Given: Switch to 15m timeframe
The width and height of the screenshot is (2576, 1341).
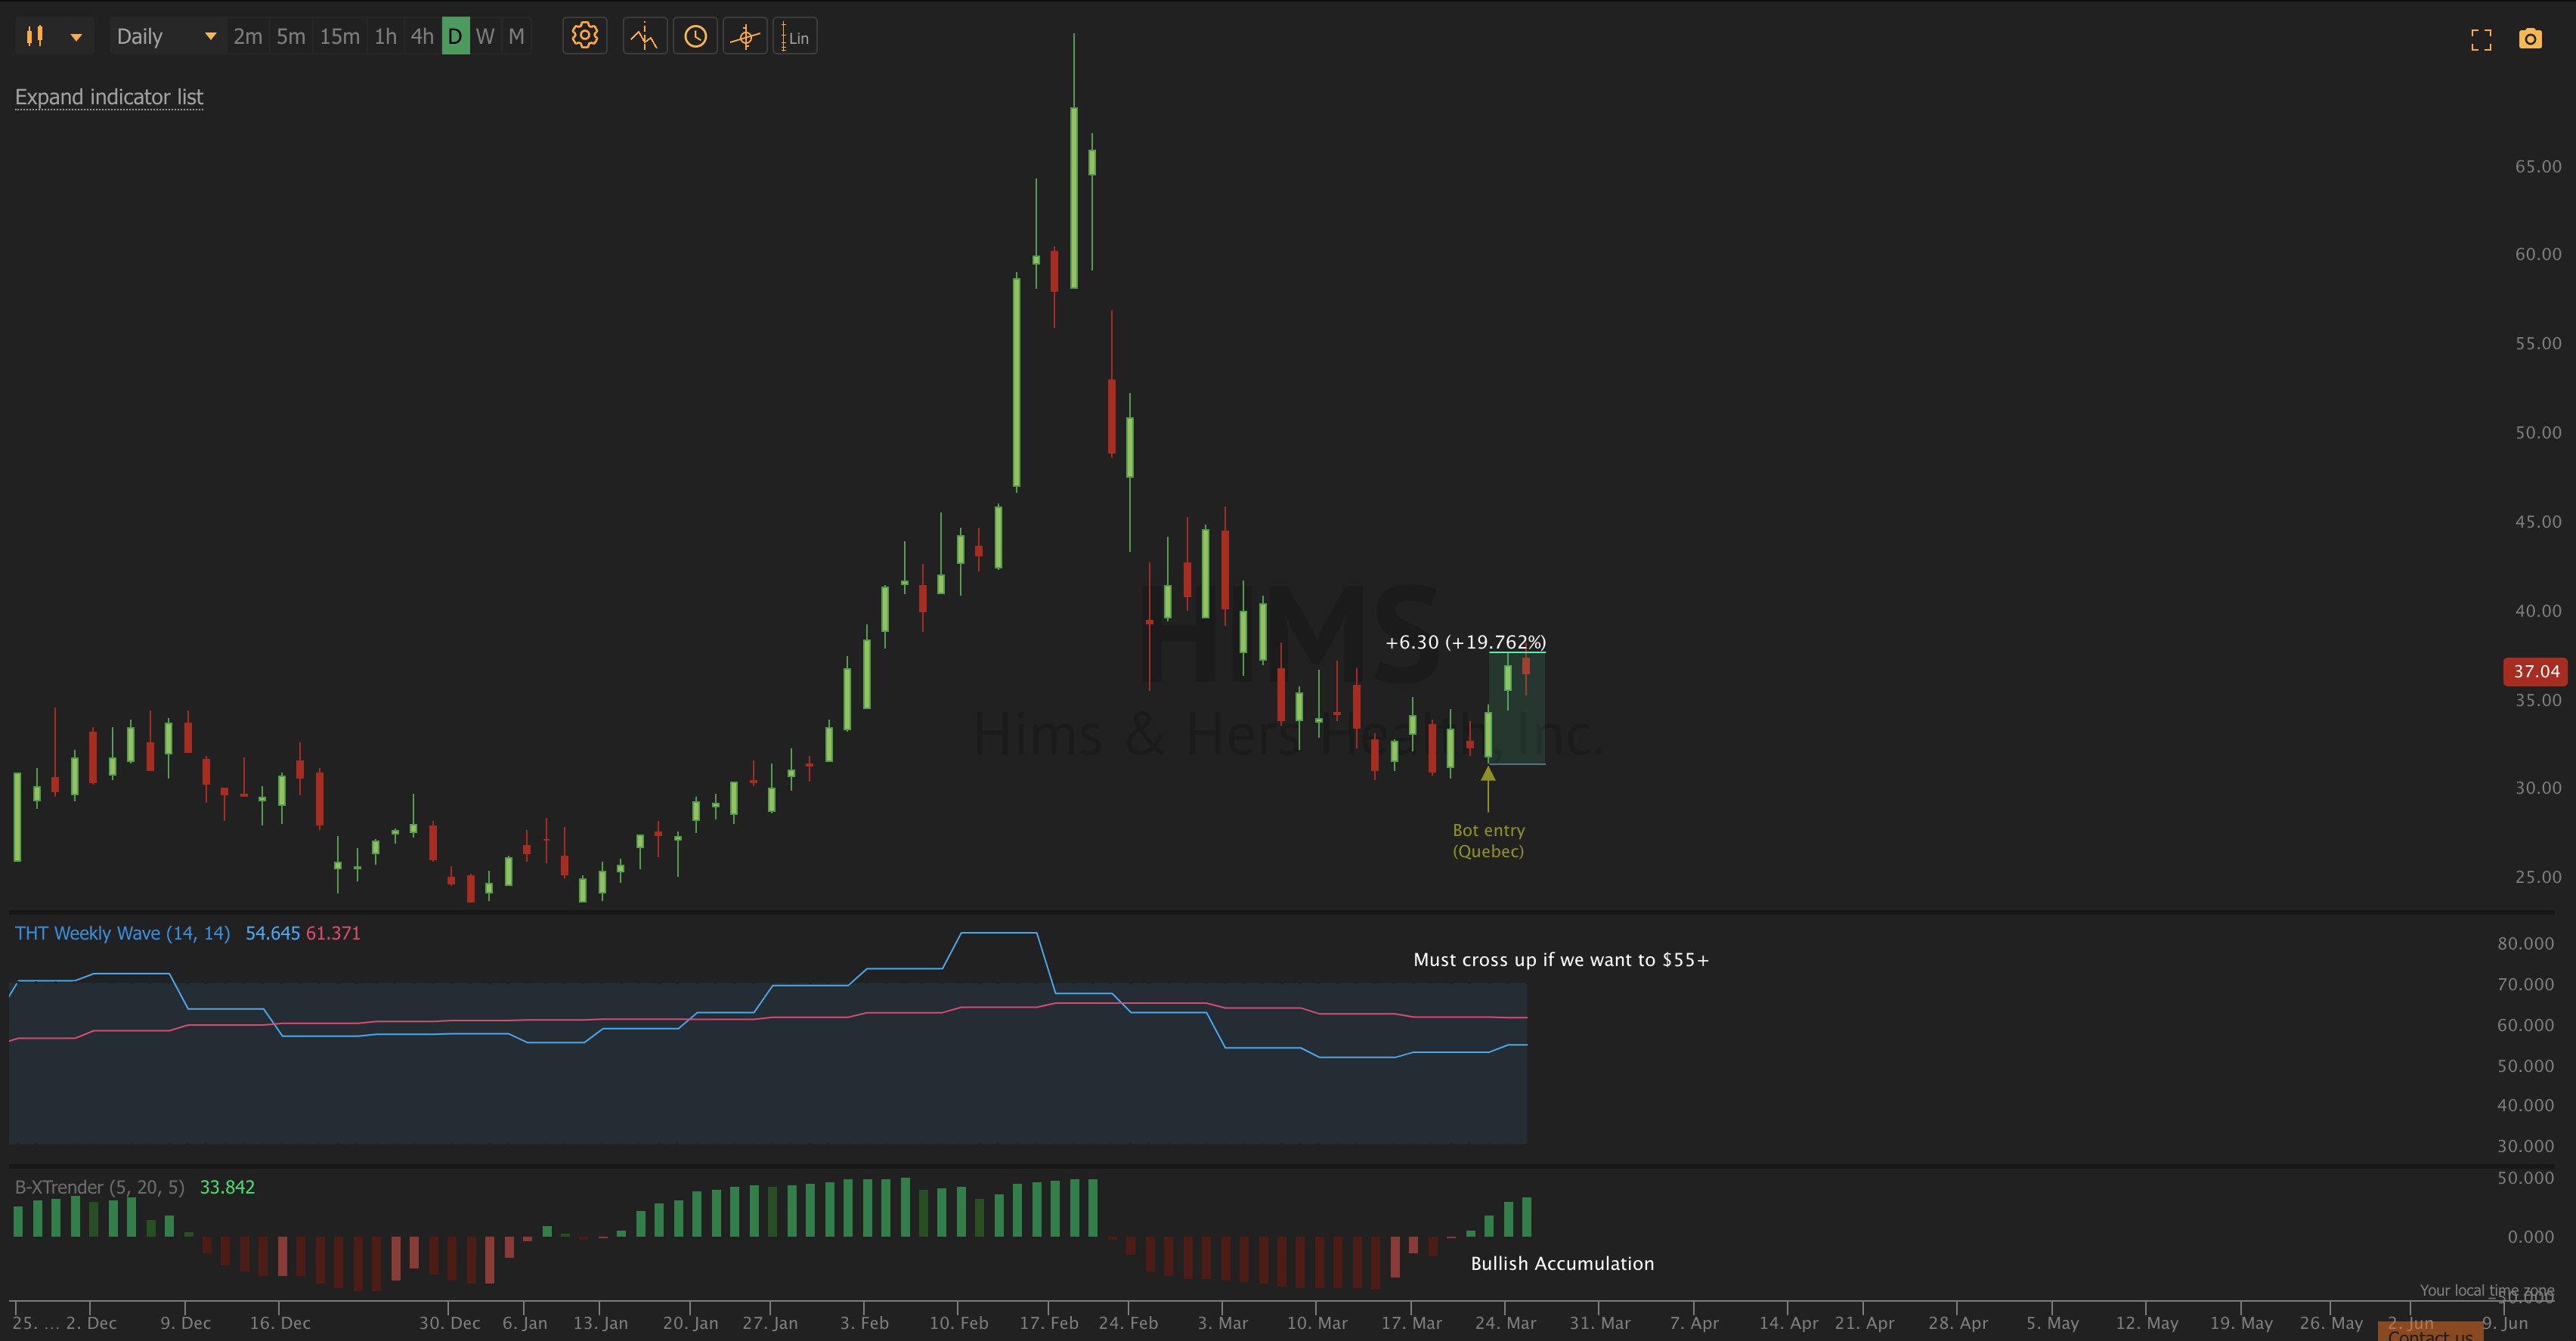Looking at the screenshot, I should pyautogui.click(x=339, y=37).
